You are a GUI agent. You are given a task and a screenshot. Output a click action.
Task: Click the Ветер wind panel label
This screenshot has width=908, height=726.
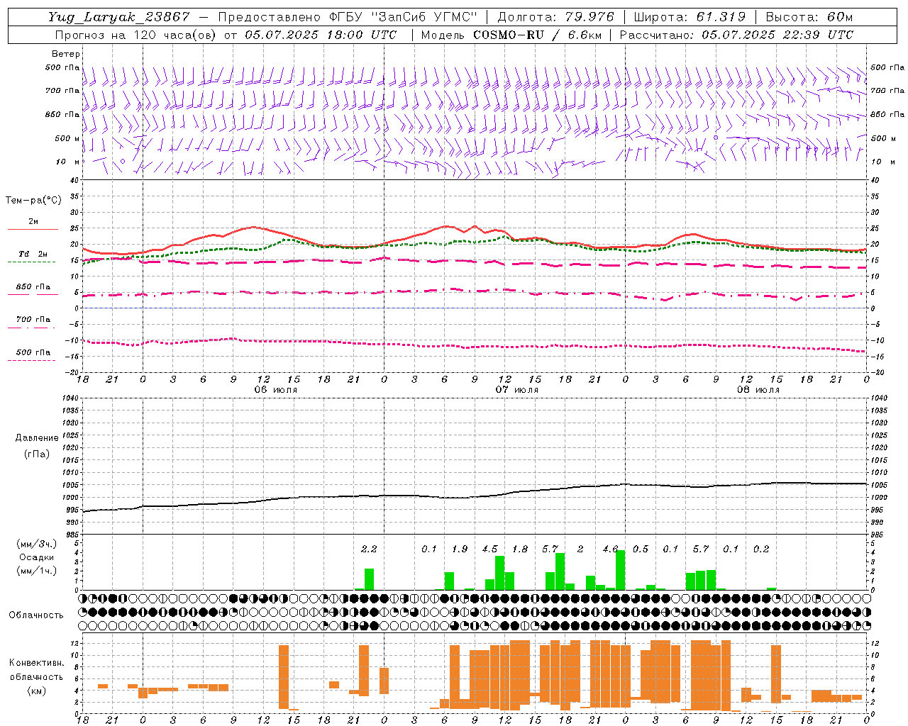(66, 54)
